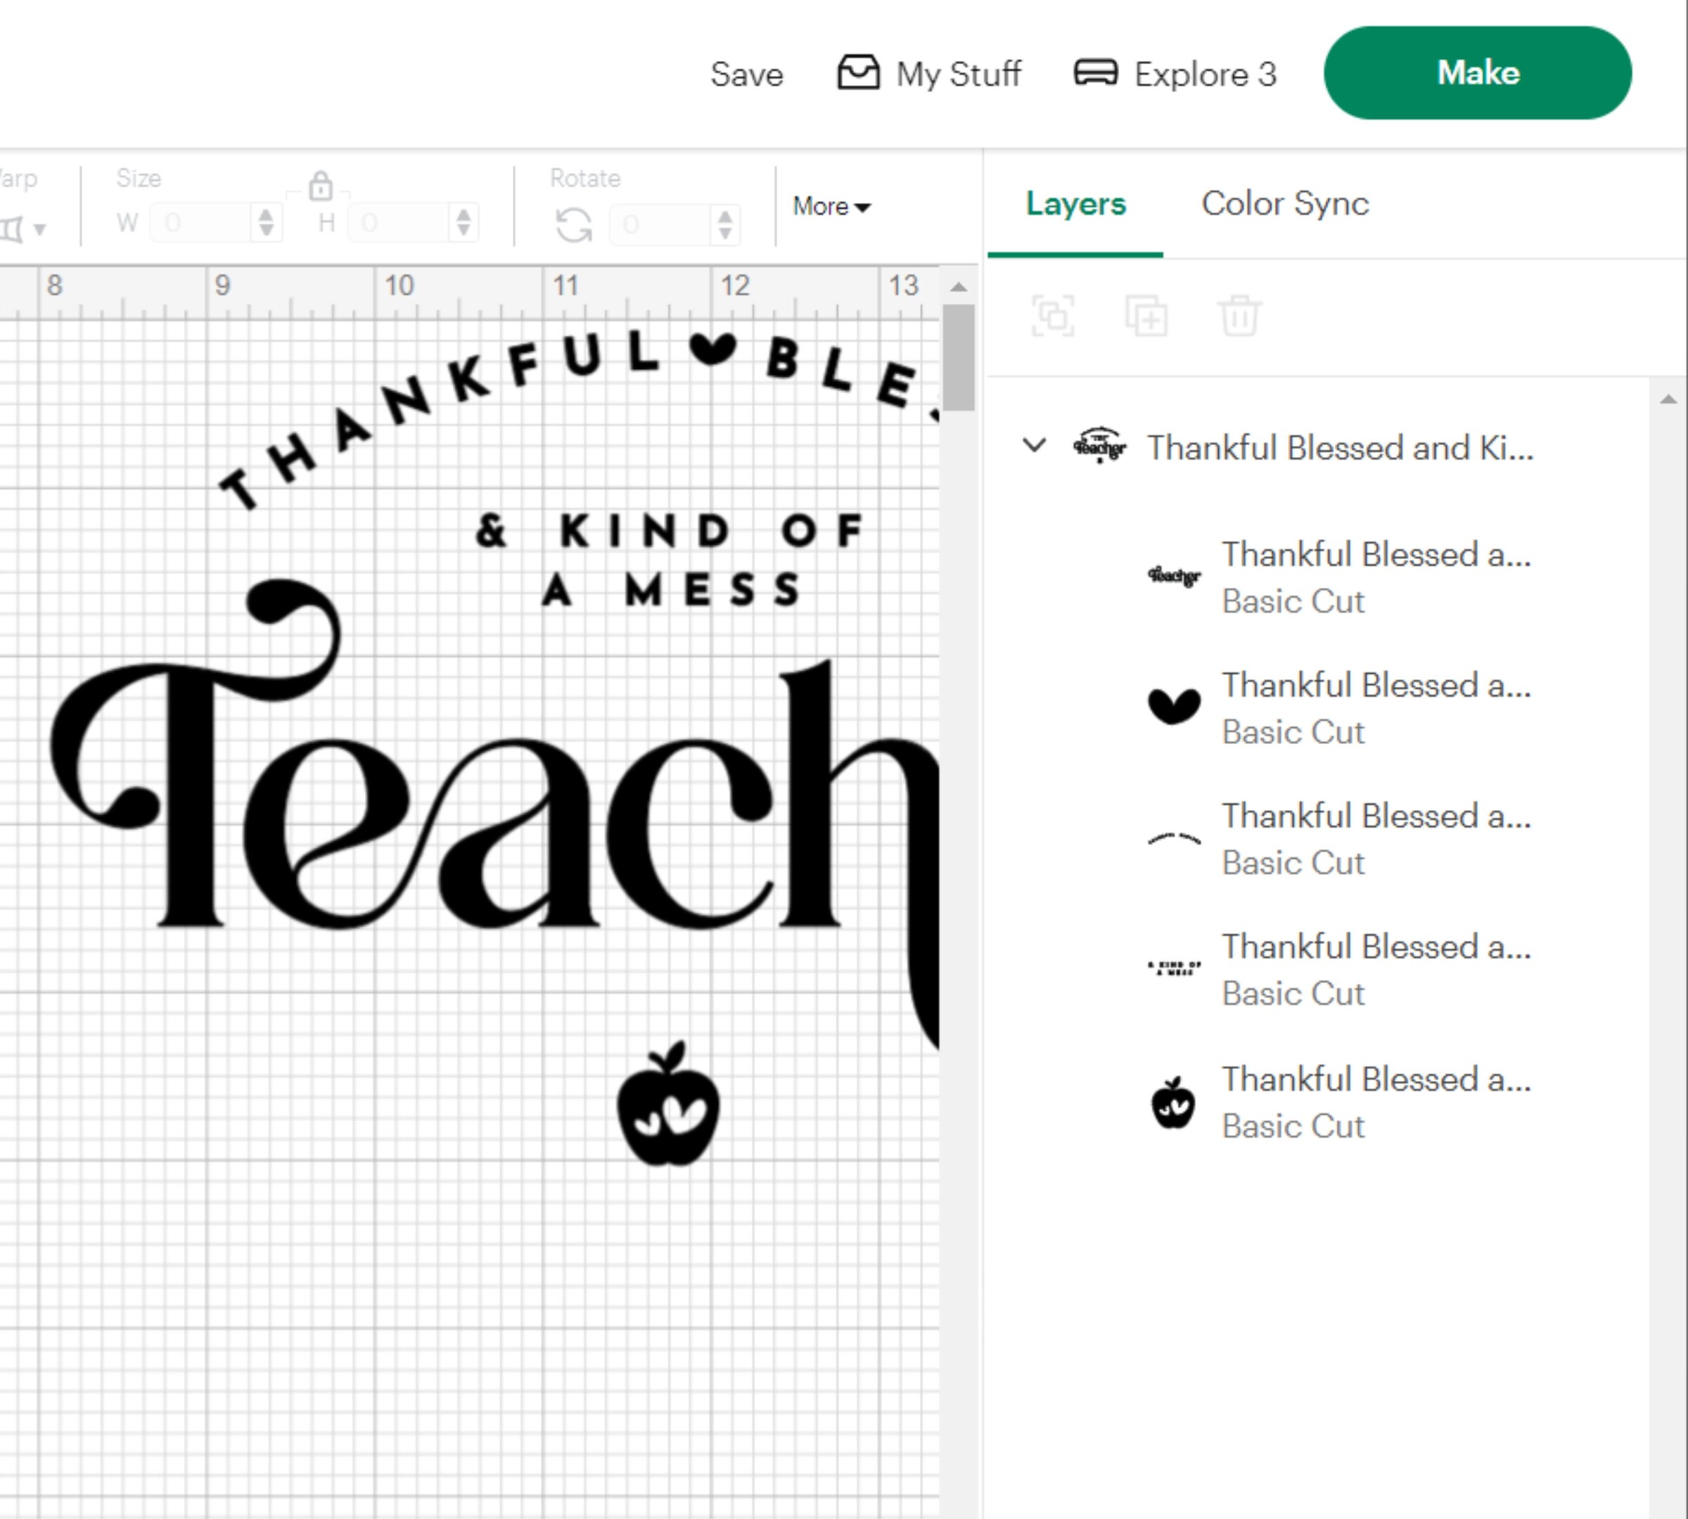Select the heart layer thumbnail
Viewport: 1688px width, 1519px height.
click(x=1173, y=705)
